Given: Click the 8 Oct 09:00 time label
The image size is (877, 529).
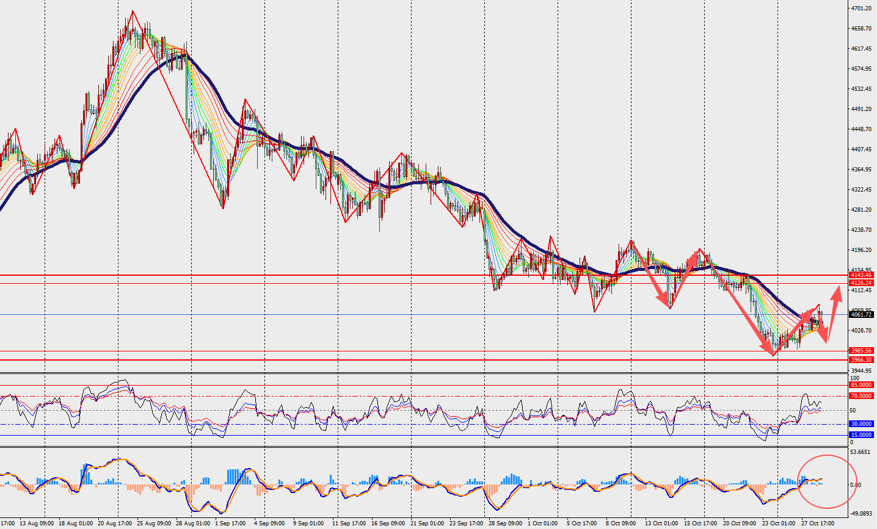Looking at the screenshot, I should (621, 524).
